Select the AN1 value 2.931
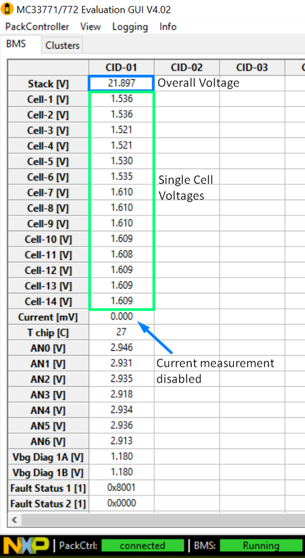 pos(122,363)
